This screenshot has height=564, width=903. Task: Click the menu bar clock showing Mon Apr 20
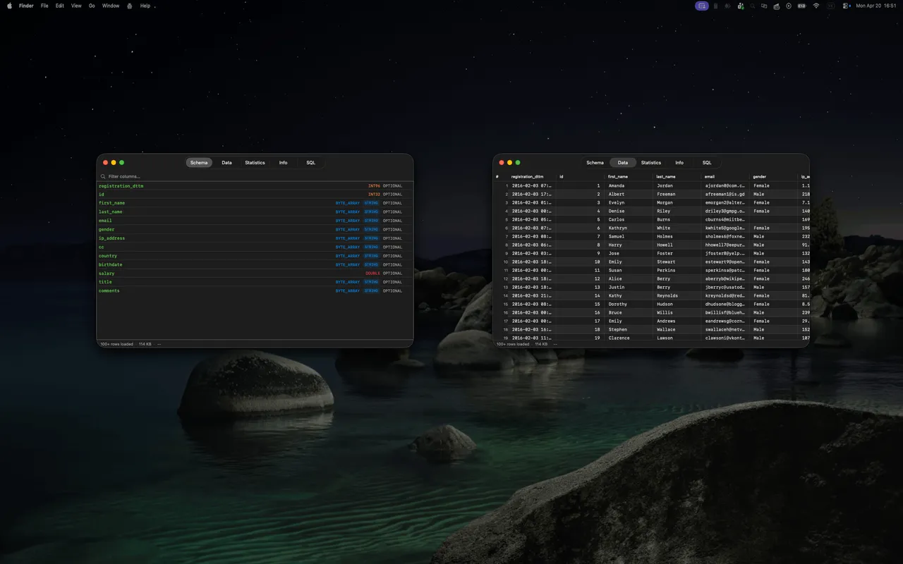point(876,6)
